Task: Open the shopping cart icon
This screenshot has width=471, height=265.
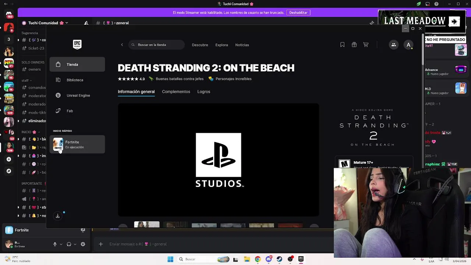Action: click(366, 45)
